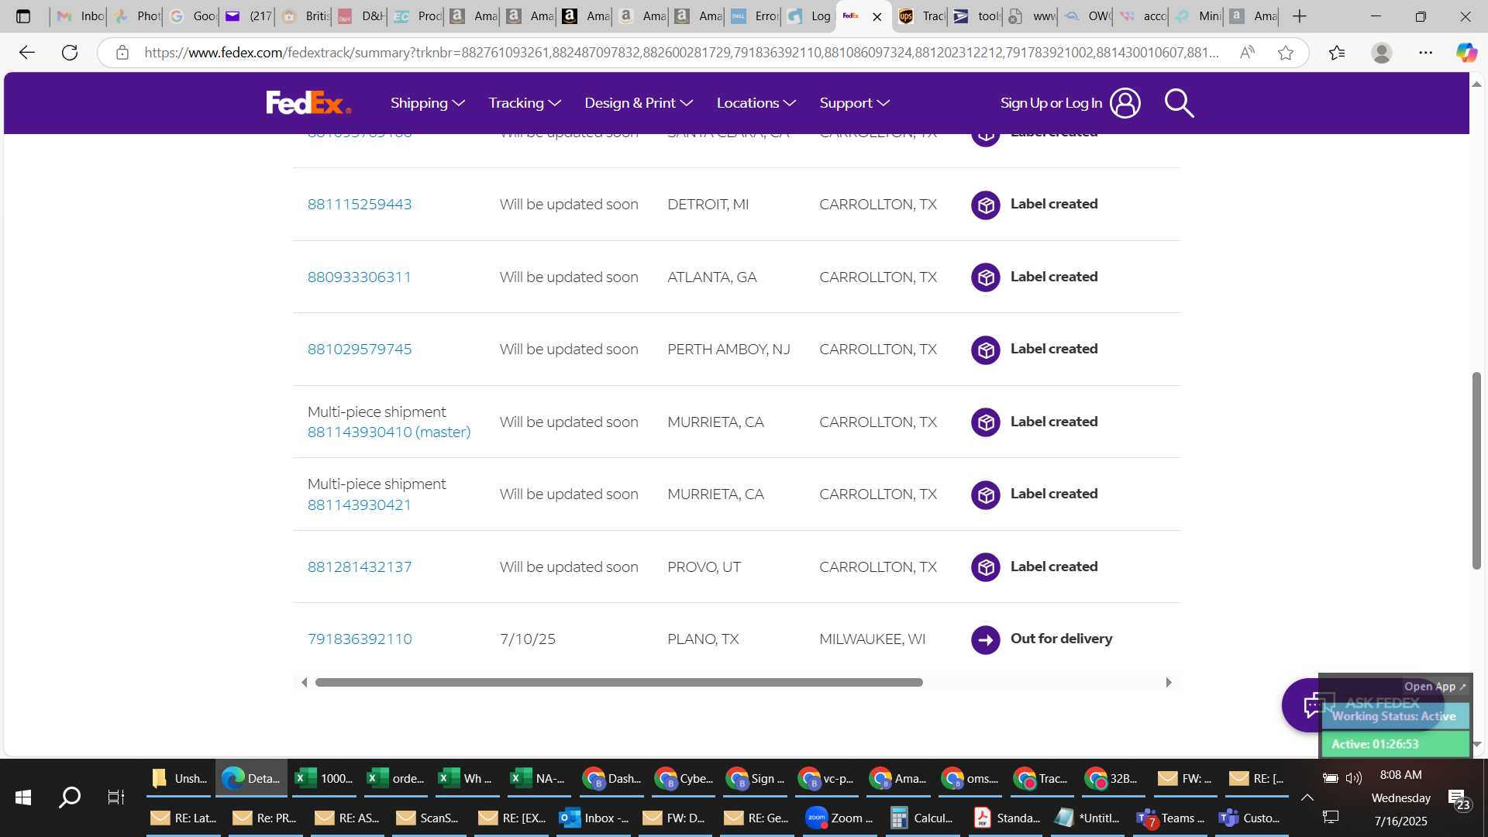Open Windows taskbar Search
Viewport: 1488px width, 837px height.
70,797
